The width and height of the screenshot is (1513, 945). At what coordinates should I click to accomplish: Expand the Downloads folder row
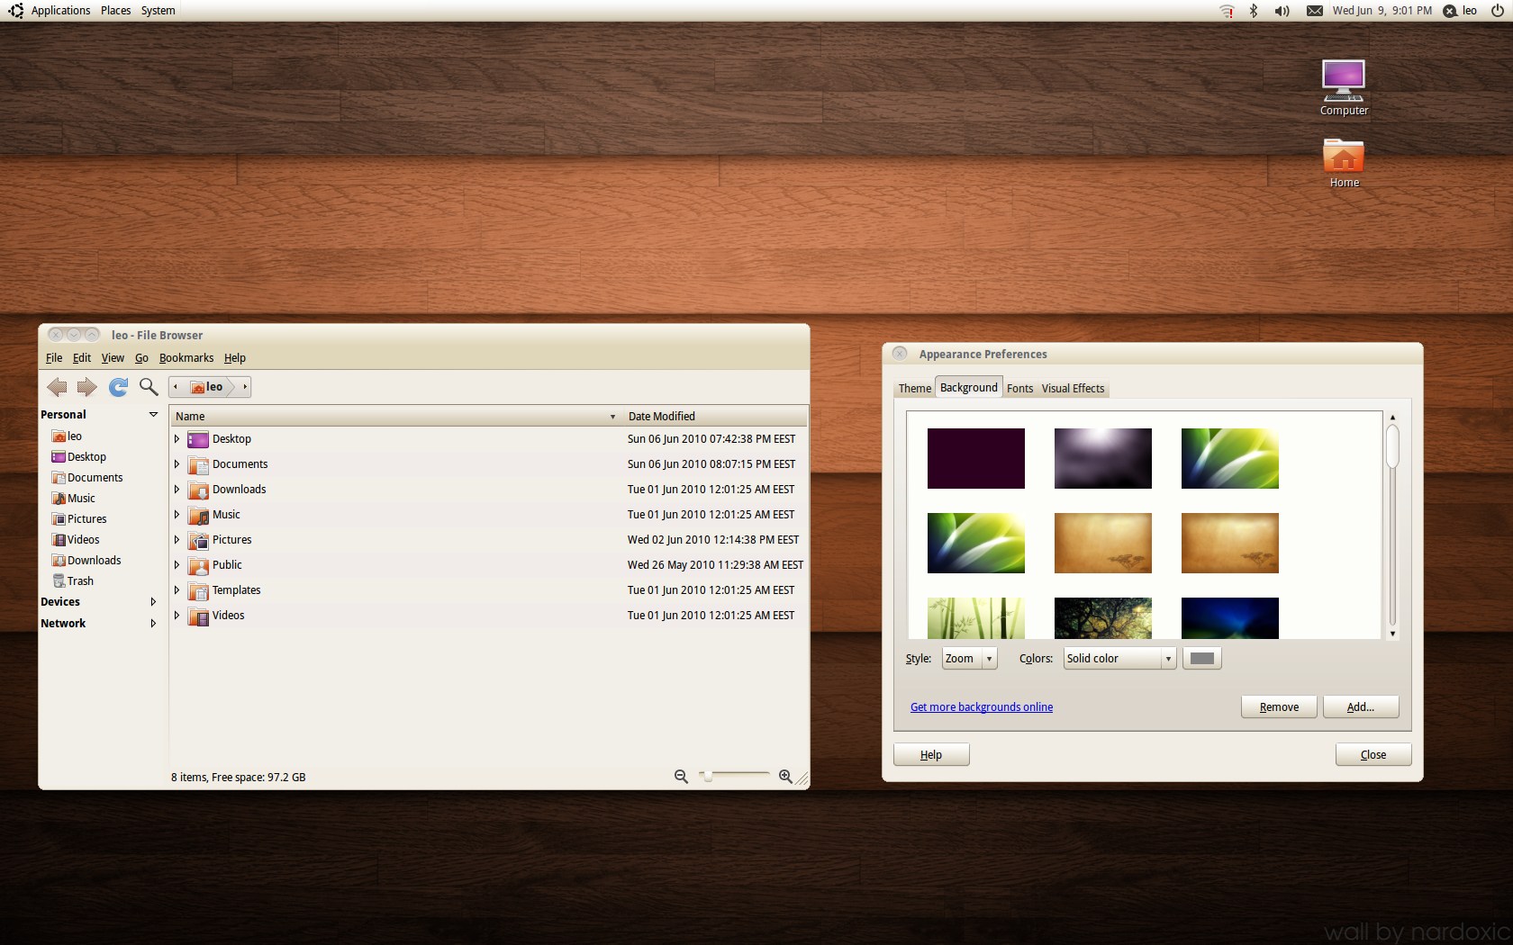pyautogui.click(x=177, y=490)
